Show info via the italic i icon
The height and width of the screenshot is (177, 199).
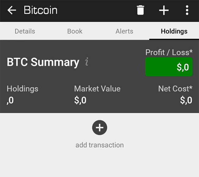(x=87, y=62)
